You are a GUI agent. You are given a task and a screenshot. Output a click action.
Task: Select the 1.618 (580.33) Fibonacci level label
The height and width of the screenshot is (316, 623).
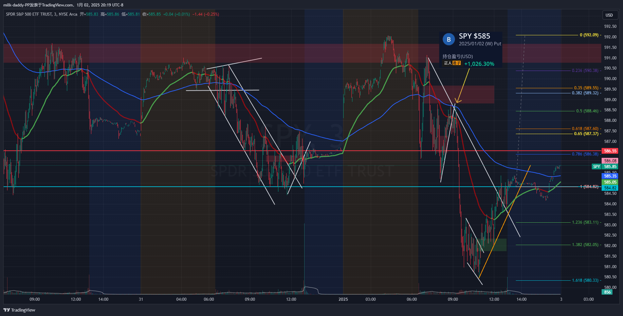pos(585,280)
